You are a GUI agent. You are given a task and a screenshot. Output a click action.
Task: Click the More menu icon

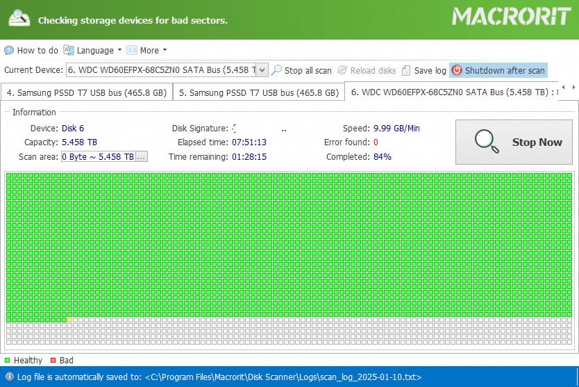132,50
